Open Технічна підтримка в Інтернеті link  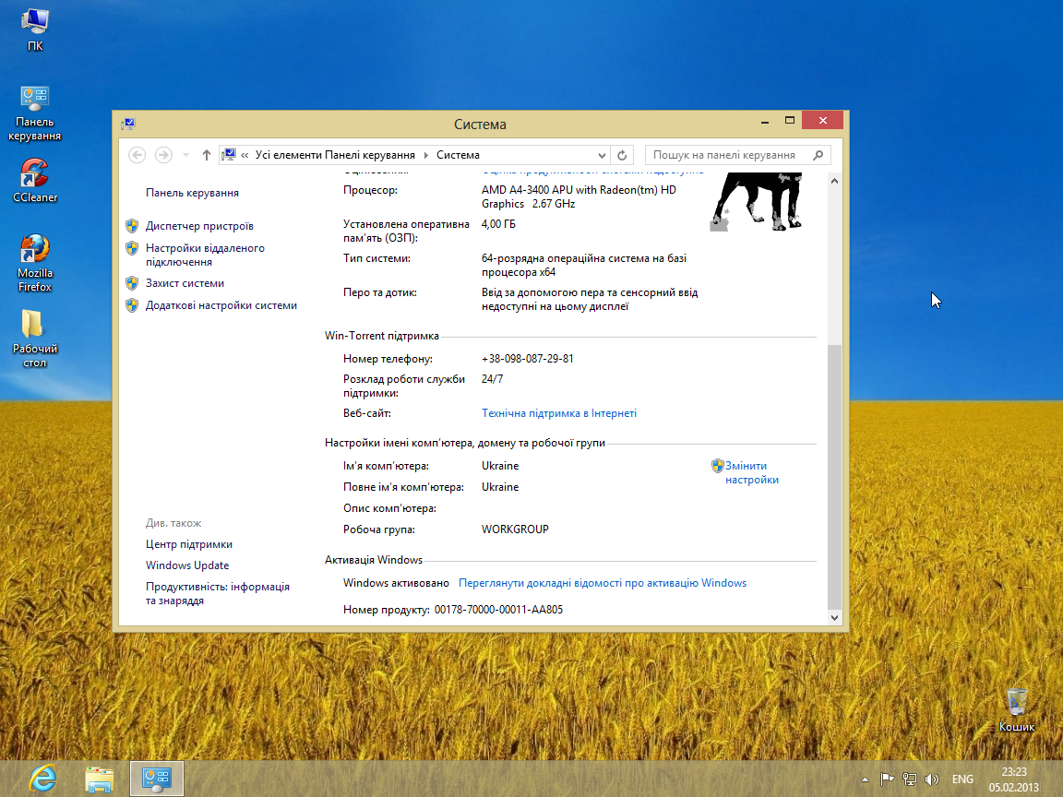point(558,413)
